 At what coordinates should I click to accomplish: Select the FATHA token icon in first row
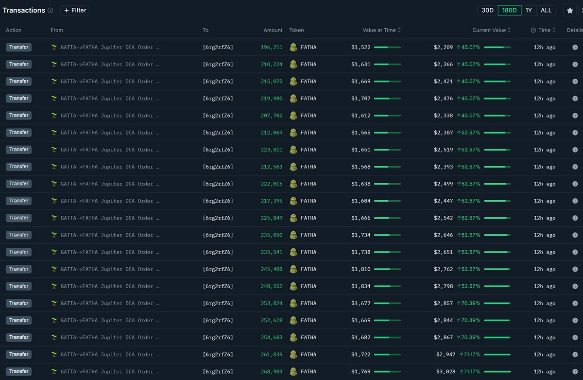click(293, 47)
